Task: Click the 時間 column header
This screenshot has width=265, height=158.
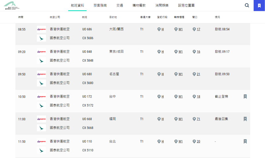Action: coord(21,17)
